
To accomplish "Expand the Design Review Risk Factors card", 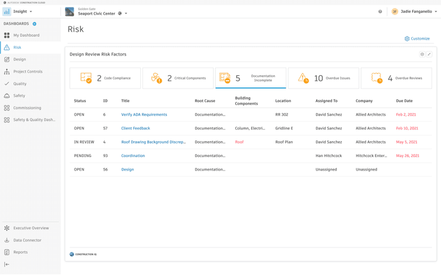I will tap(429, 54).
